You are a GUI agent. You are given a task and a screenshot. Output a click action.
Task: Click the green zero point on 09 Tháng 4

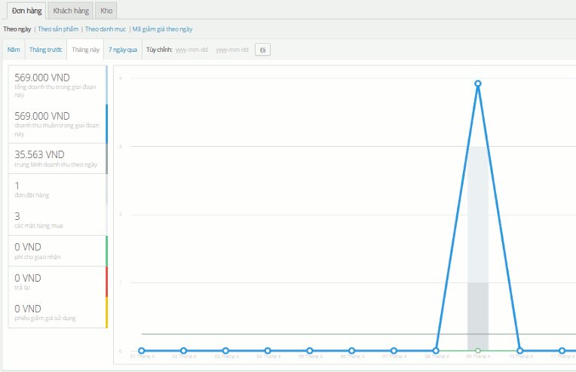click(477, 351)
